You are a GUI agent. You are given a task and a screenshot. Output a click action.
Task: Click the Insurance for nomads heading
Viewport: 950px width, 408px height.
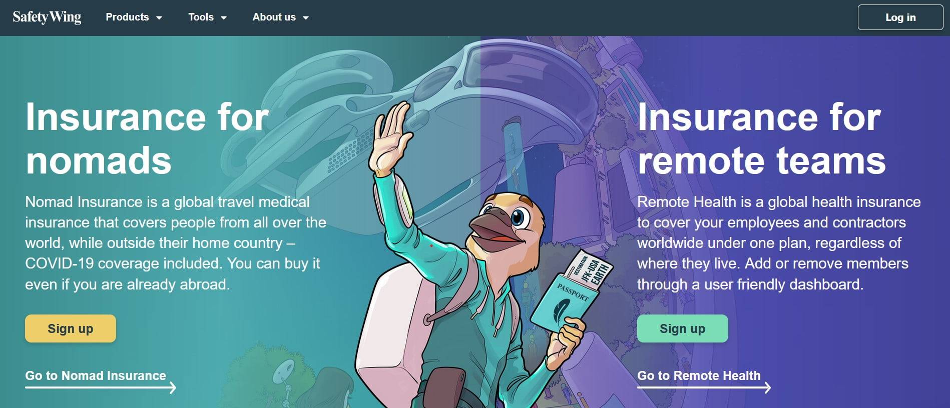pos(147,138)
